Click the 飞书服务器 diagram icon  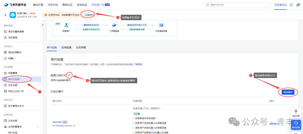click(x=114, y=25)
